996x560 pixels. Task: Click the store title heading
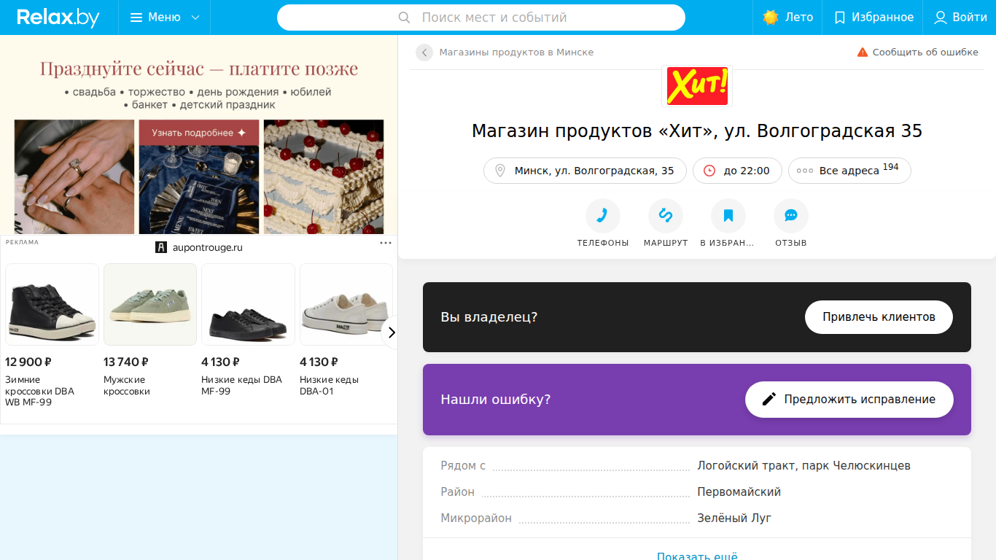pos(697,131)
